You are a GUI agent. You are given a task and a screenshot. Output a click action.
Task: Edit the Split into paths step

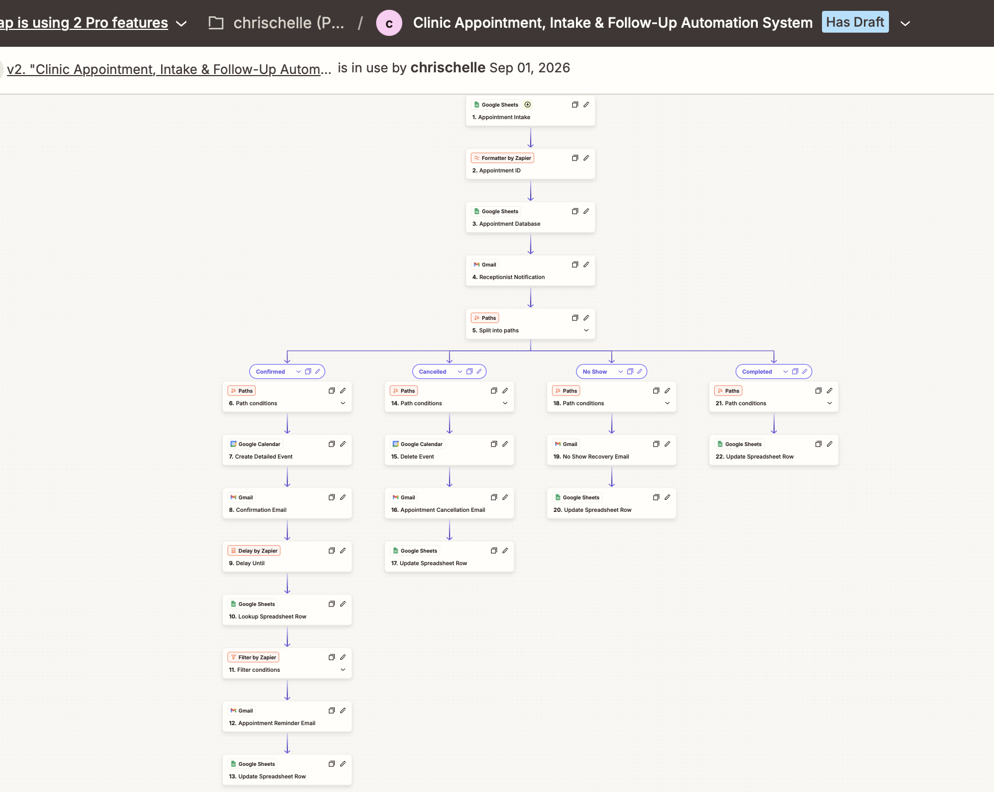click(586, 318)
